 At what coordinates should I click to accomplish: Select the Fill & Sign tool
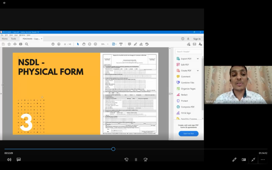pyautogui.click(x=186, y=113)
